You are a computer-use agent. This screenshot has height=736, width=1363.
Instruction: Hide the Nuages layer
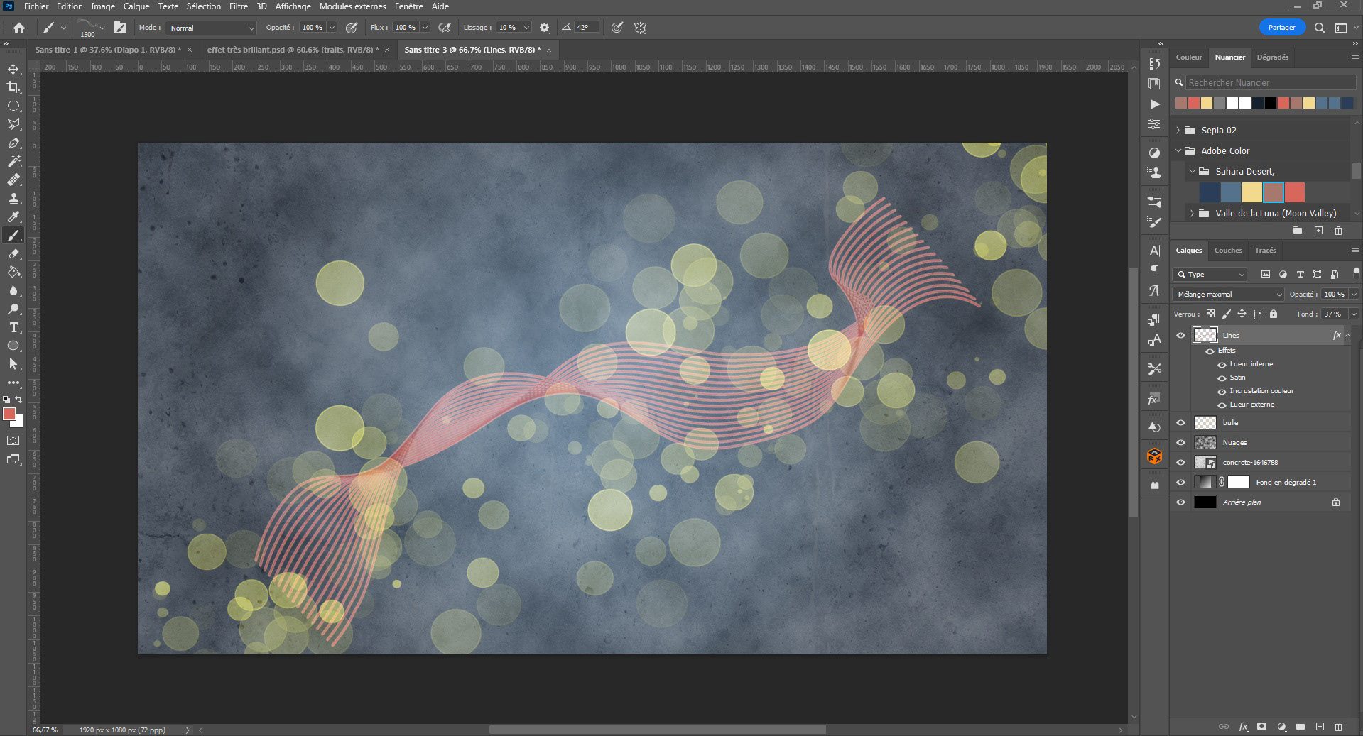1180,442
